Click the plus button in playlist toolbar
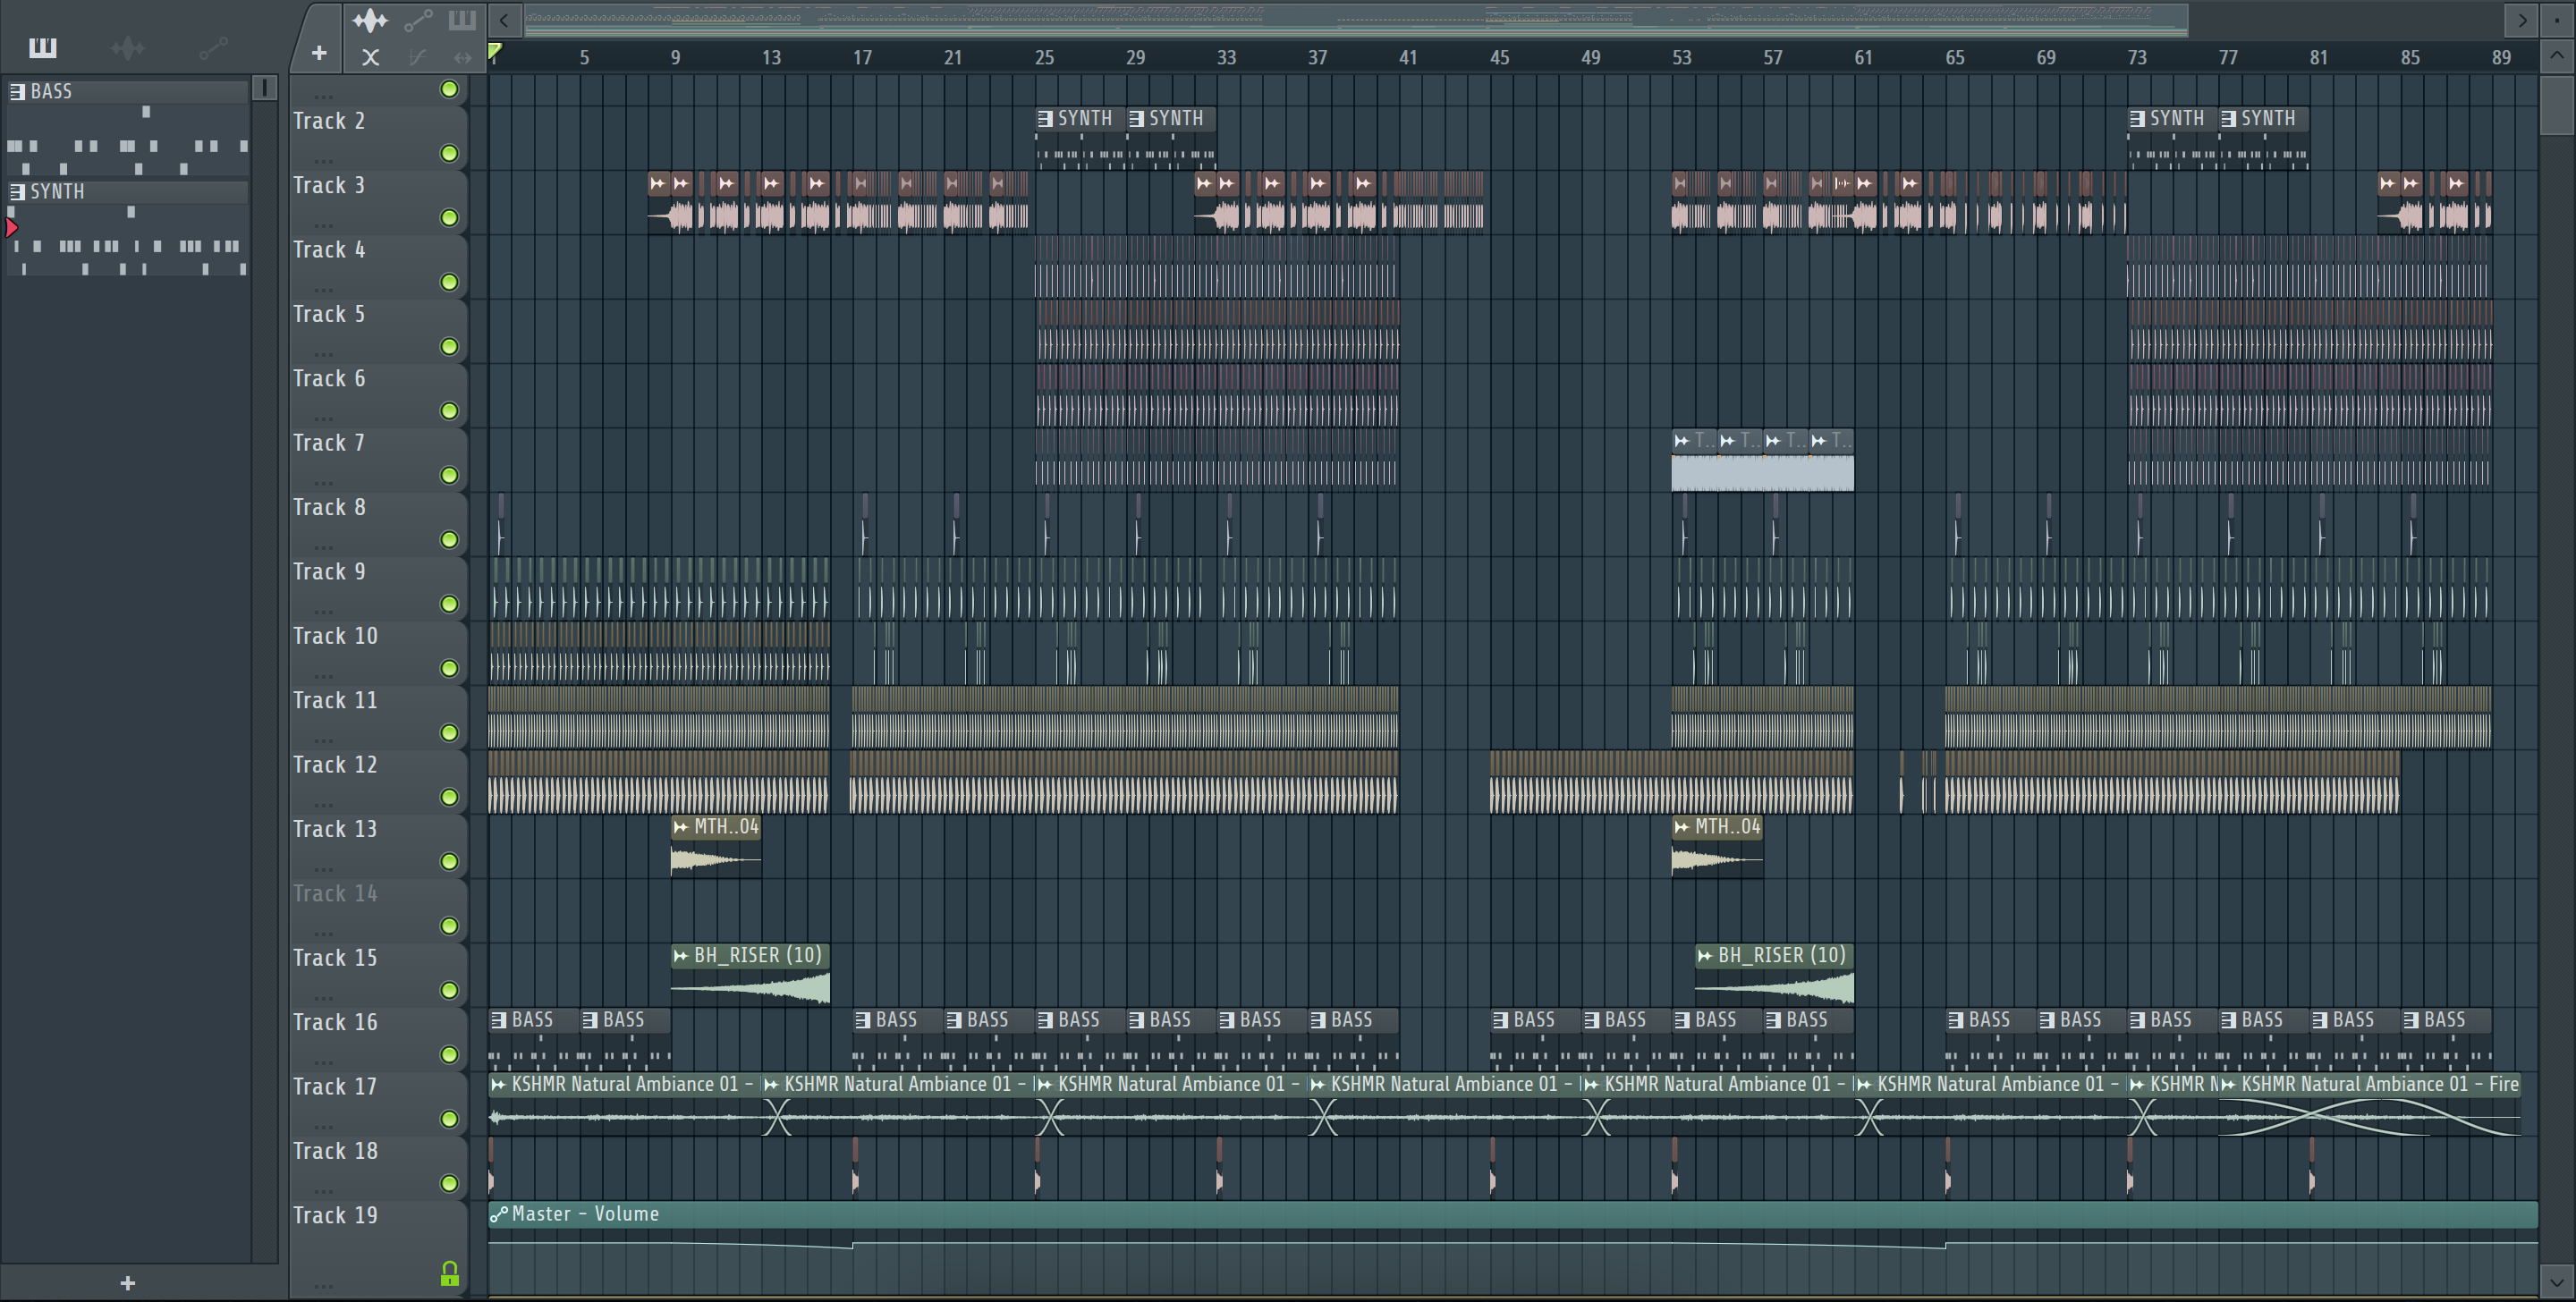This screenshot has width=2576, height=1302. pos(319,53)
